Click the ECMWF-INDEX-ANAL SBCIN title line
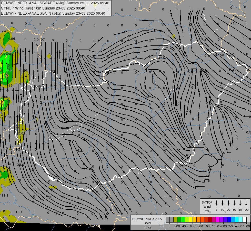This screenshot has width=251, height=231. point(53,13)
